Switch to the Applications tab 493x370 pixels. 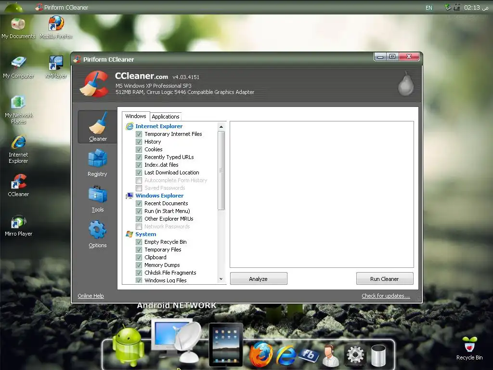(166, 117)
